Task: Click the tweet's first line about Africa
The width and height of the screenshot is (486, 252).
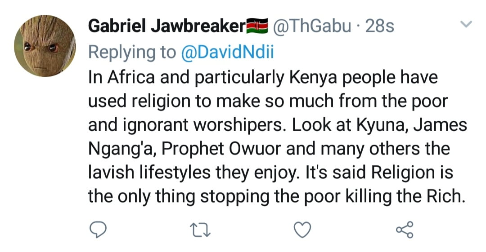Action: pos(263,77)
